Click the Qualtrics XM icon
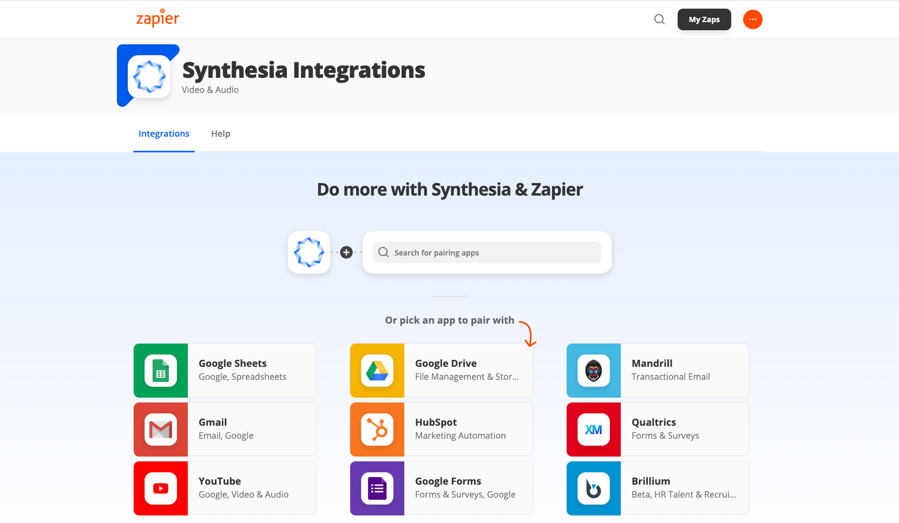This screenshot has width=899, height=523. (594, 430)
